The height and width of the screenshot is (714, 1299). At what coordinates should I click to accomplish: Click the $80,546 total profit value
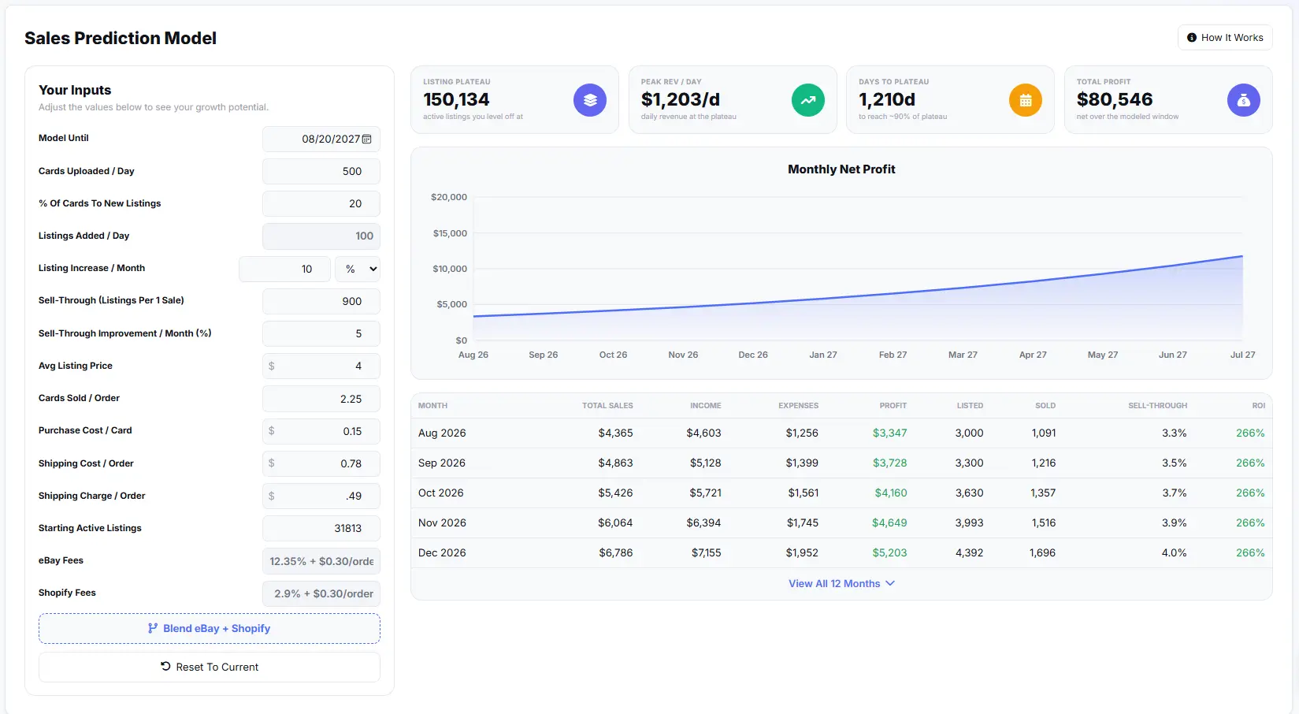[x=1115, y=99]
